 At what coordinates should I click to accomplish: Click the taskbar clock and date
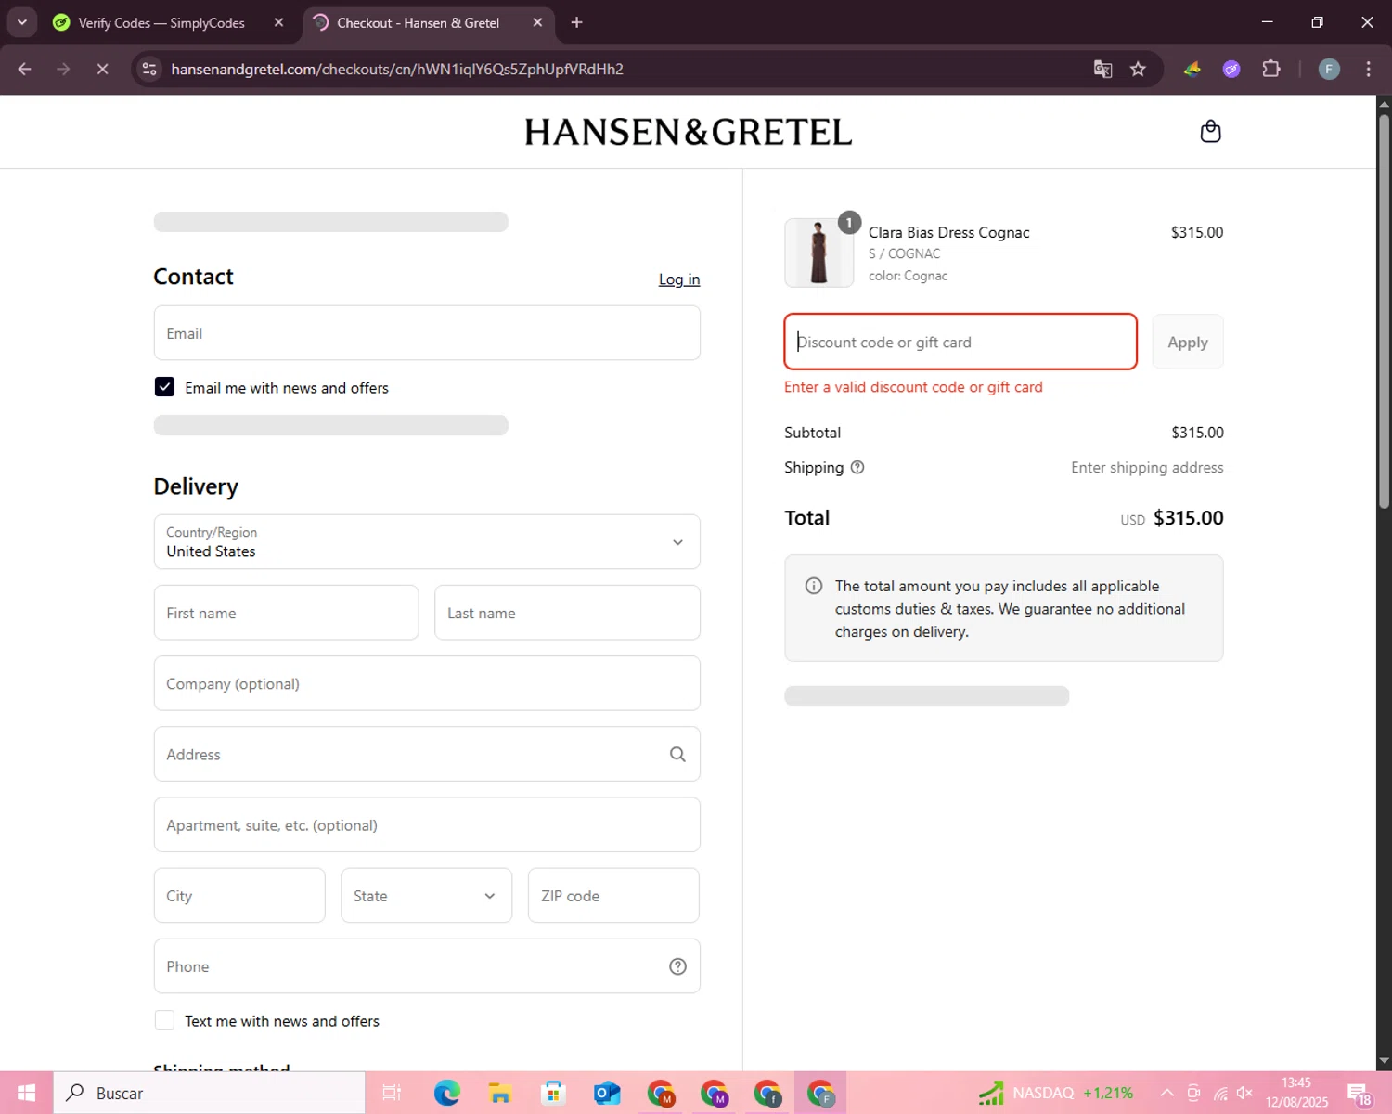(1296, 1093)
